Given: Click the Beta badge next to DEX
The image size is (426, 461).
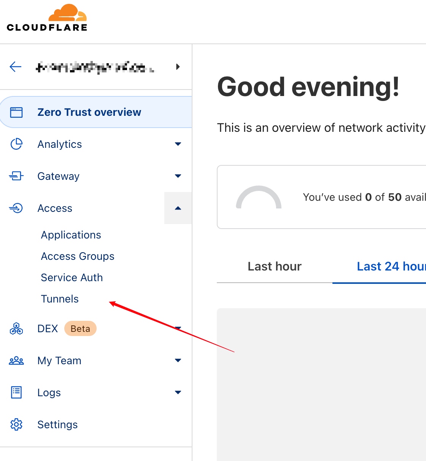Looking at the screenshot, I should (x=80, y=328).
